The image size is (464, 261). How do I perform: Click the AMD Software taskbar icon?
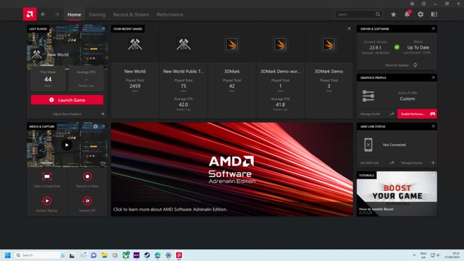point(179,255)
